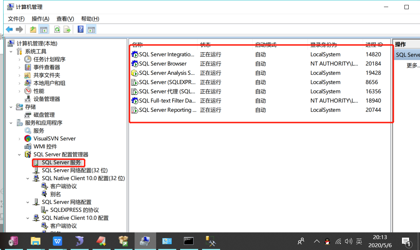The height and width of the screenshot is (250, 420).
Task: Click SQL Server Reporting Services icon
Action: point(135,110)
